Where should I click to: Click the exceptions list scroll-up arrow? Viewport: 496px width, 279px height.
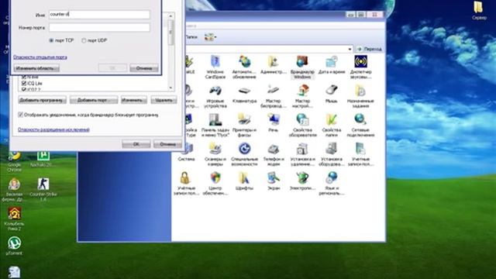tap(170, 15)
